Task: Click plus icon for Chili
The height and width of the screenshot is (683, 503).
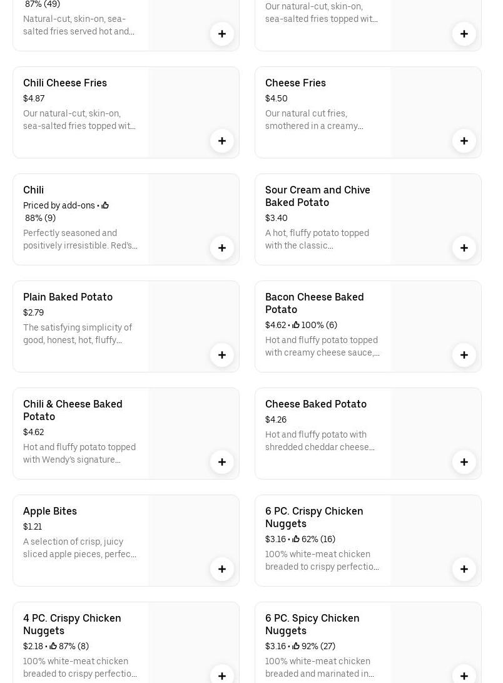Action: pos(222,248)
